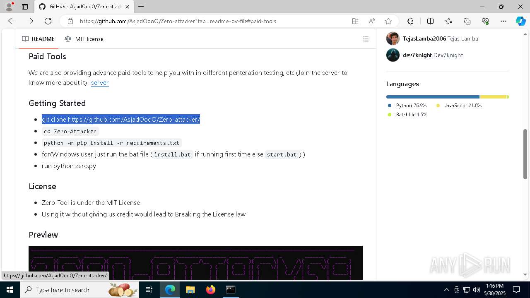The height and width of the screenshot is (298, 530).
Task: Open Task View on the taskbar
Action: pos(149,290)
